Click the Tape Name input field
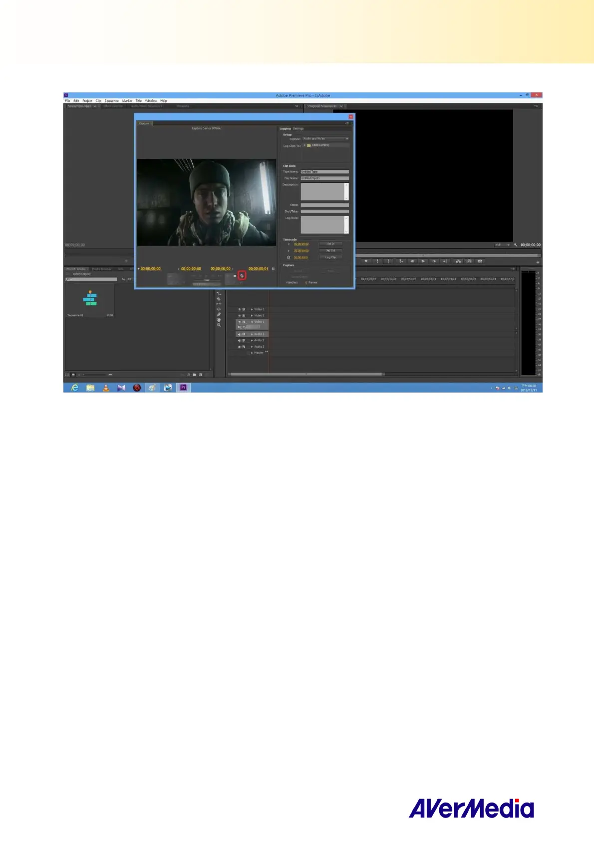Viewport: 594px width, 841px height. coord(324,172)
